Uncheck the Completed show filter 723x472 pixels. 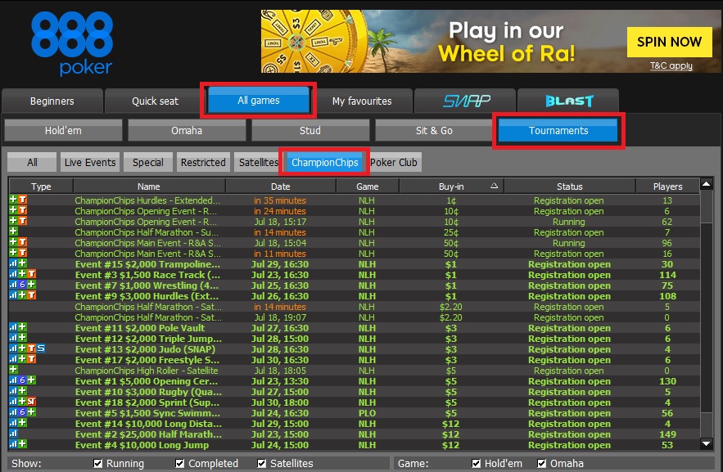(180, 463)
